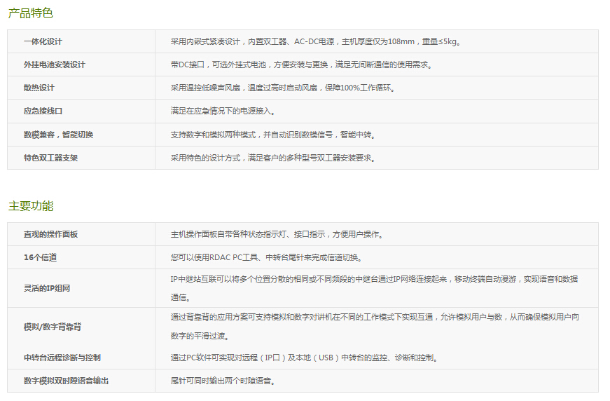Select the 中转台远程诊断与控制 label
This screenshot has height=401, width=610.
click(62, 358)
